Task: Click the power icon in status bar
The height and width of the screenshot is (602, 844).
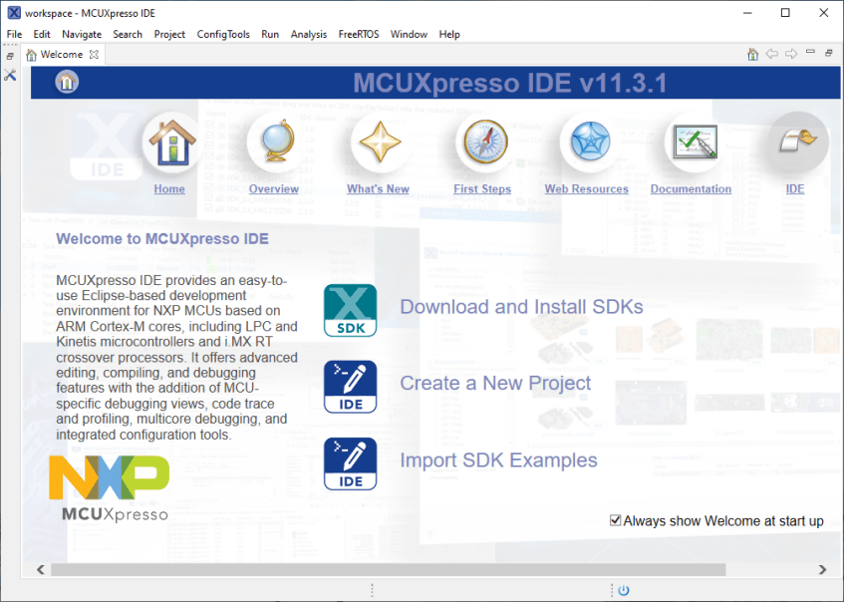Action: pos(624,590)
